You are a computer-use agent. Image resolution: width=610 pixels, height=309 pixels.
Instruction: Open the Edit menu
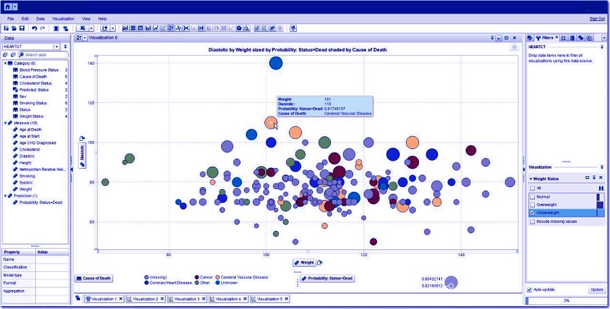coord(25,19)
